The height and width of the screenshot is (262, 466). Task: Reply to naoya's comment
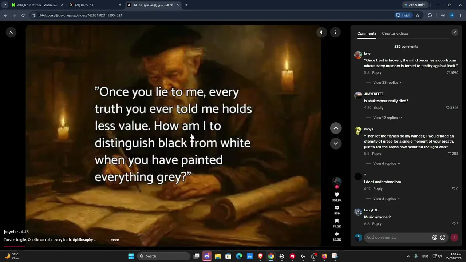point(377,154)
